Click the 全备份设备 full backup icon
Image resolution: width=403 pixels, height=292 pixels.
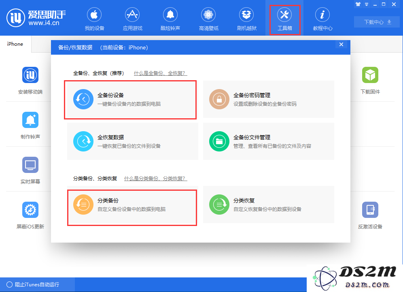(83, 99)
